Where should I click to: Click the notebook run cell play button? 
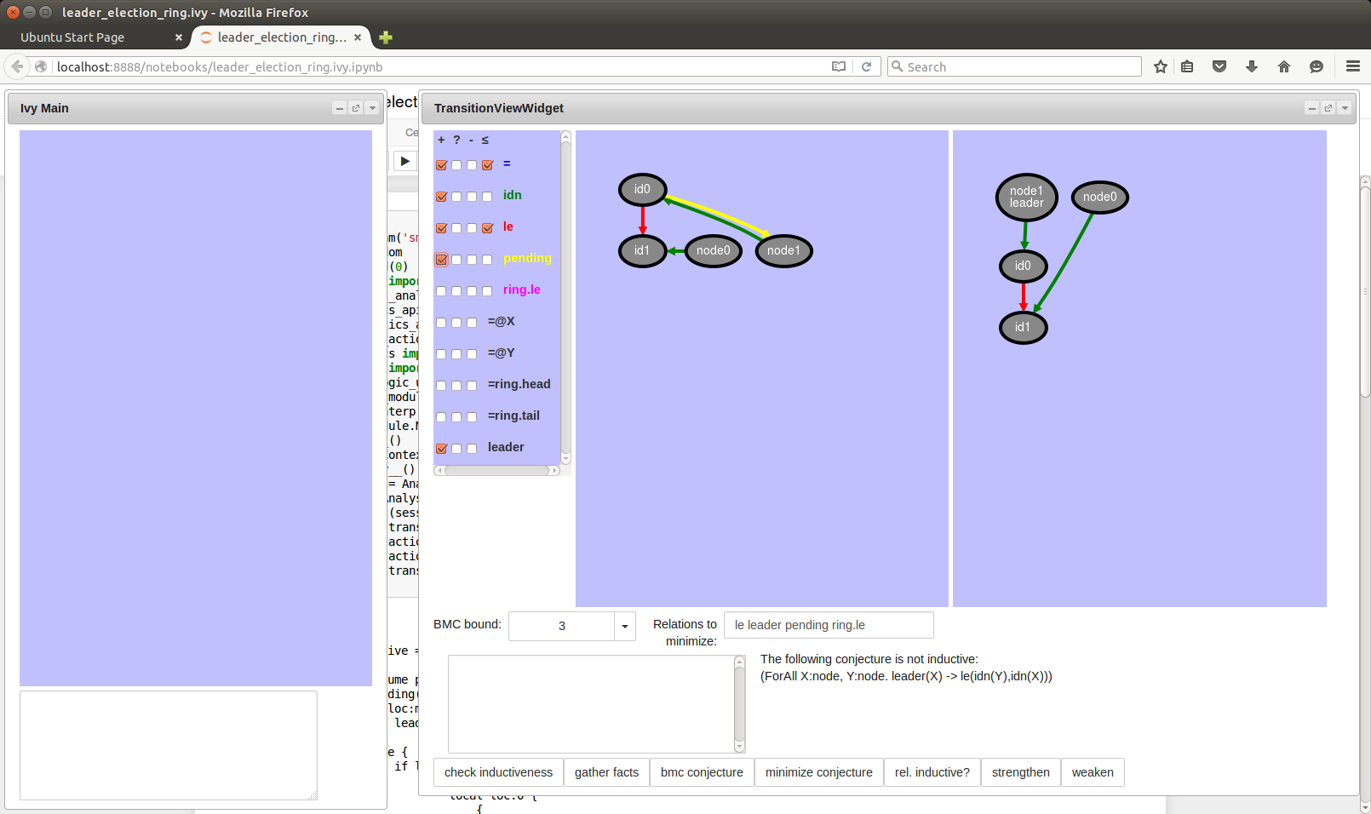[x=405, y=161]
